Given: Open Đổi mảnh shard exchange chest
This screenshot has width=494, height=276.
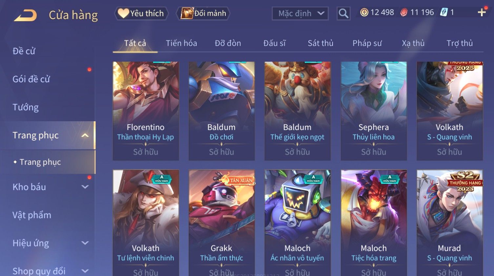Looking at the screenshot, I should (x=203, y=13).
